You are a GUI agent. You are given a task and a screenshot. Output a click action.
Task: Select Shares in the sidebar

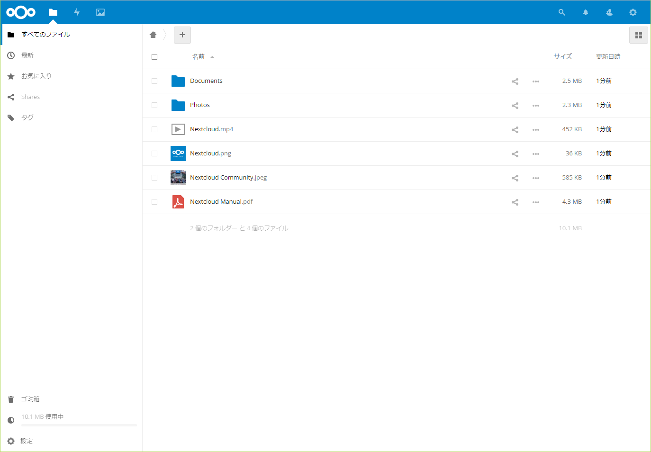point(30,97)
